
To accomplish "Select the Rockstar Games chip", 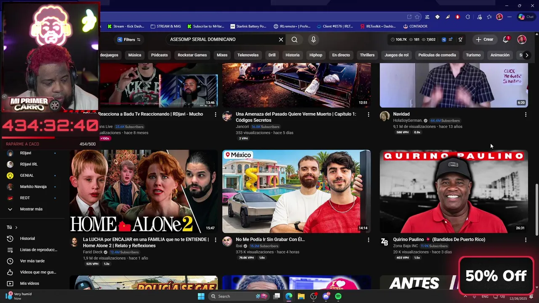I will pyautogui.click(x=192, y=55).
